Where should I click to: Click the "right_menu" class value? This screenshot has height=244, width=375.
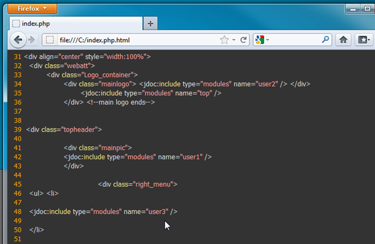coord(153,184)
